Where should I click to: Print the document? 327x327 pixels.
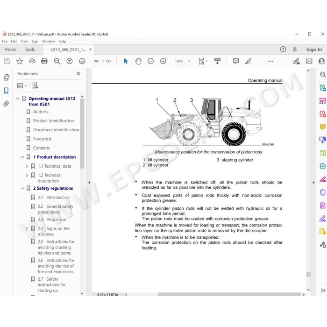coord(44,61)
